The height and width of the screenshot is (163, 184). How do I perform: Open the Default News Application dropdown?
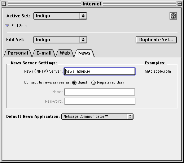point(97,116)
